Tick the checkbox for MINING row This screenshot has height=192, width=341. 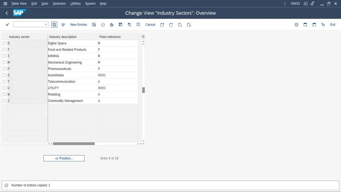click(5, 56)
